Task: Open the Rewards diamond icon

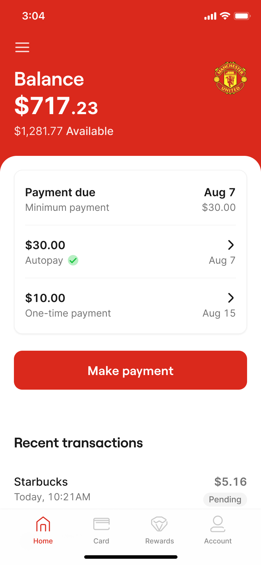Action: click(159, 524)
